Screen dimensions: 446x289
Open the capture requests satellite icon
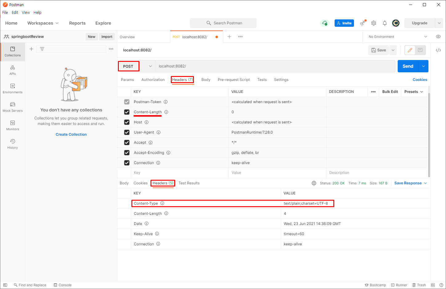pyautogui.click(x=363, y=23)
